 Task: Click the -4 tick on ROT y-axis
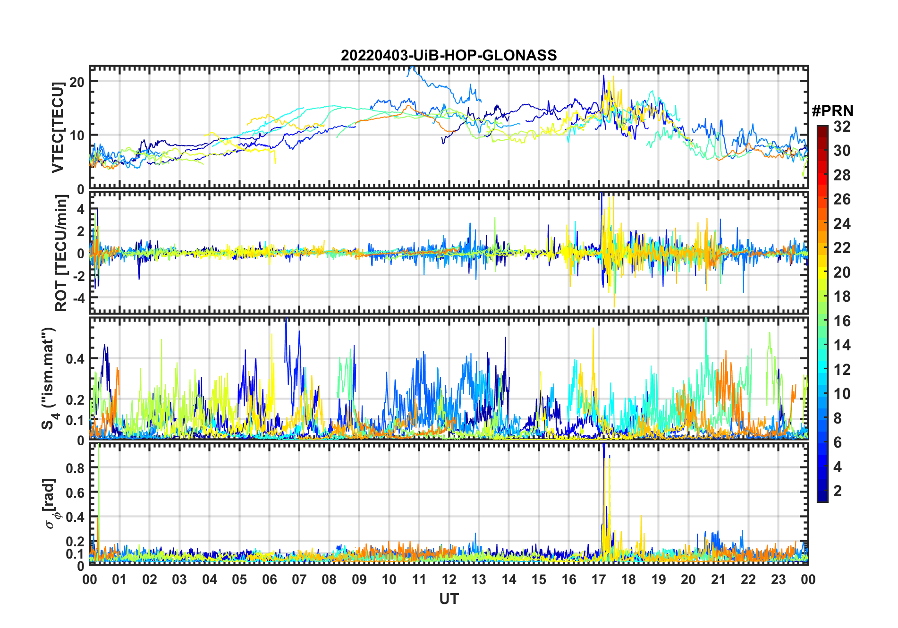pyautogui.click(x=78, y=298)
